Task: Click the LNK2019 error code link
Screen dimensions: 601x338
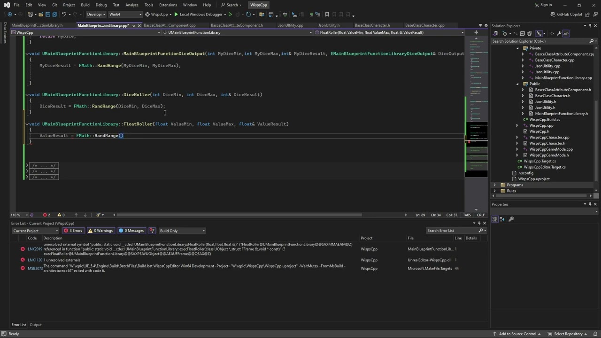Action: [35, 249]
